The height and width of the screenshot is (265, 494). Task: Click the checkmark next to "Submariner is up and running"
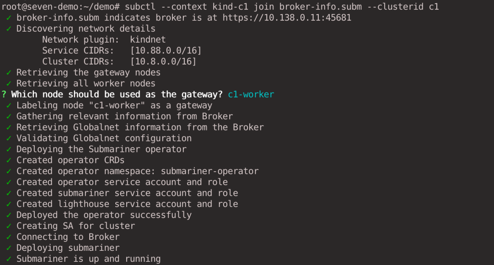tap(9, 259)
